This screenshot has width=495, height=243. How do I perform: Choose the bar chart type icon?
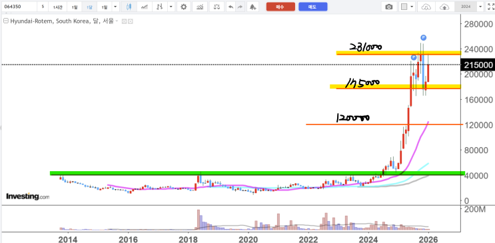pos(160,7)
